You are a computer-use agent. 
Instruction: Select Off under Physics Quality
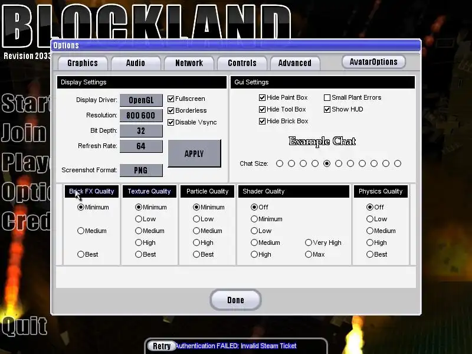click(370, 207)
